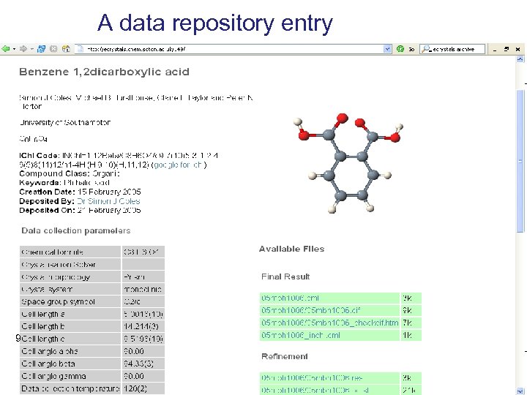The height and width of the screenshot is (395, 527).
Task: Click the scrollbar up arrow
Action: pos(520,59)
